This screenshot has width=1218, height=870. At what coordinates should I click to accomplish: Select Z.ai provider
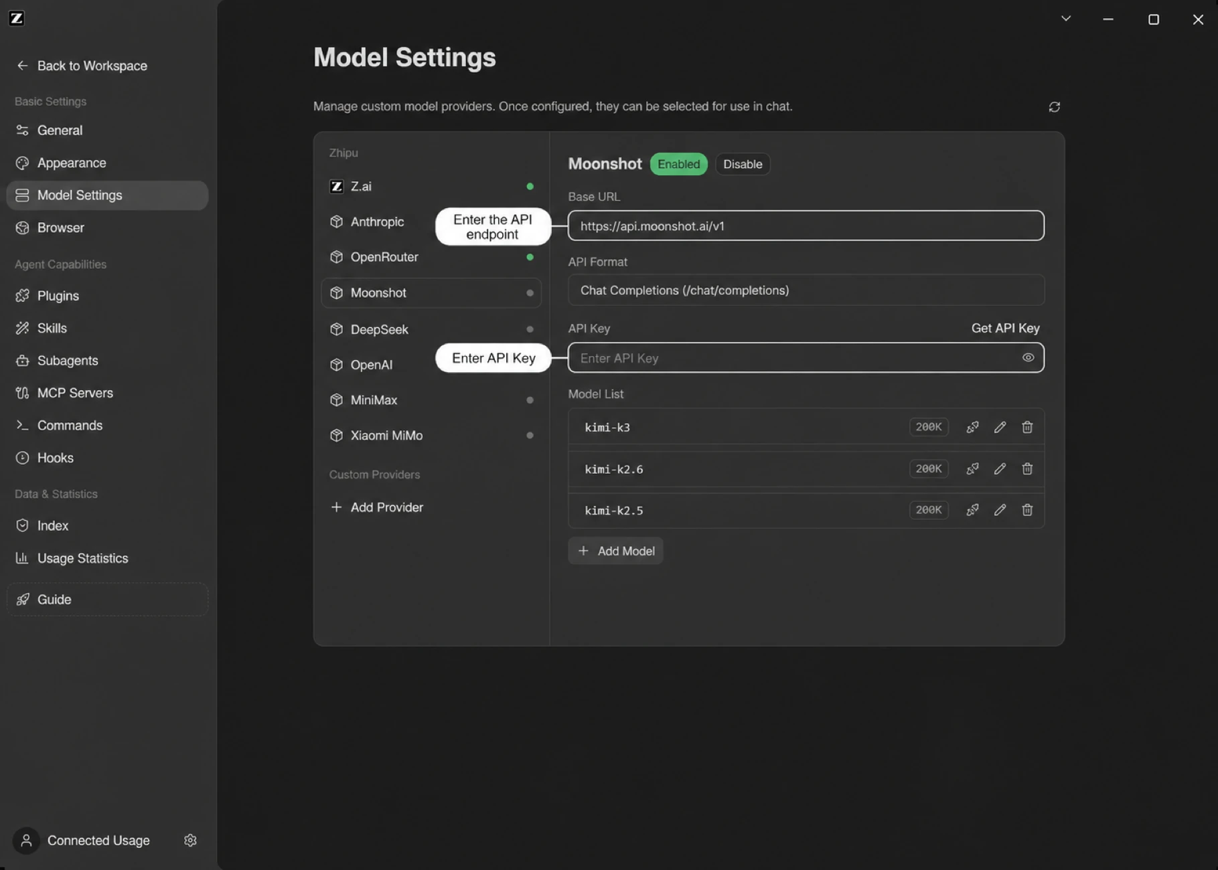(x=431, y=186)
